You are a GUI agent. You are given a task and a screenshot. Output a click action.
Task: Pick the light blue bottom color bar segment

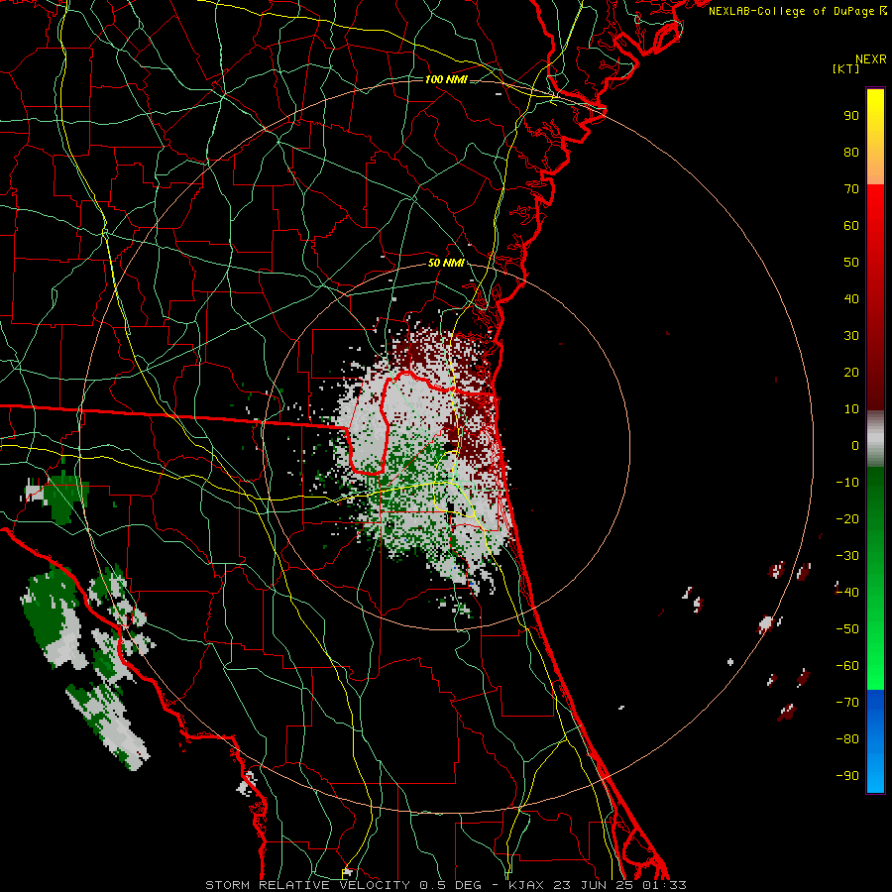[x=875, y=768]
